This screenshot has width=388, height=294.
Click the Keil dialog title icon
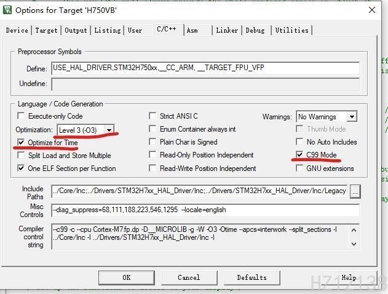(7, 10)
